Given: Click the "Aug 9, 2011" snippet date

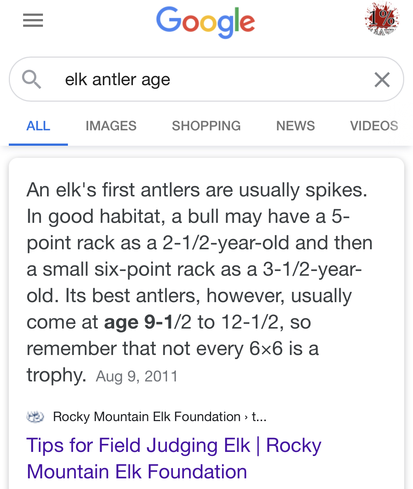Looking at the screenshot, I should pyautogui.click(x=137, y=376).
